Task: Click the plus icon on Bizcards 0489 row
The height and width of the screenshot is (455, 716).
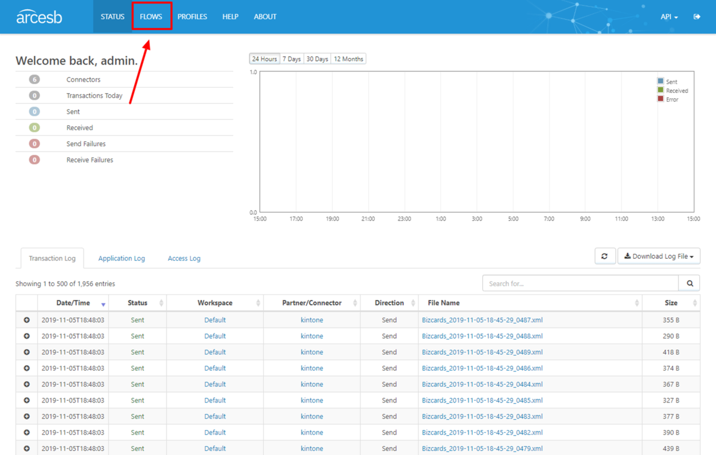Action: 27,352
